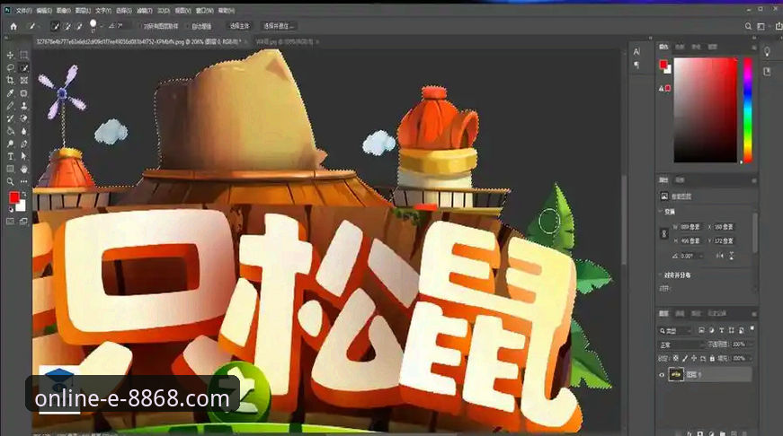Click inside the red color picker field
Viewport: 783px width, 436px height.
(705, 109)
